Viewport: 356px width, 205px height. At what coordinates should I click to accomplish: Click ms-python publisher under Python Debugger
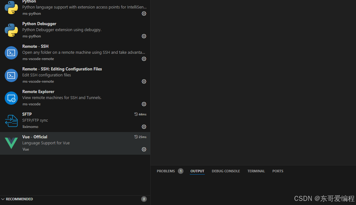click(32, 36)
